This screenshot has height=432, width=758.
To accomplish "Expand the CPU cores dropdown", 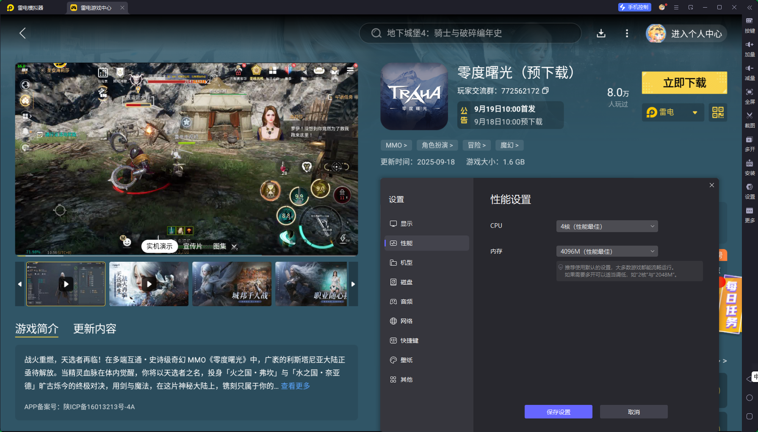I will (x=606, y=226).
